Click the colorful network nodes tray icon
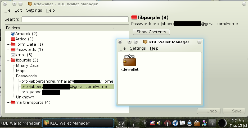This screenshot has height=128, width=248. [204, 123]
